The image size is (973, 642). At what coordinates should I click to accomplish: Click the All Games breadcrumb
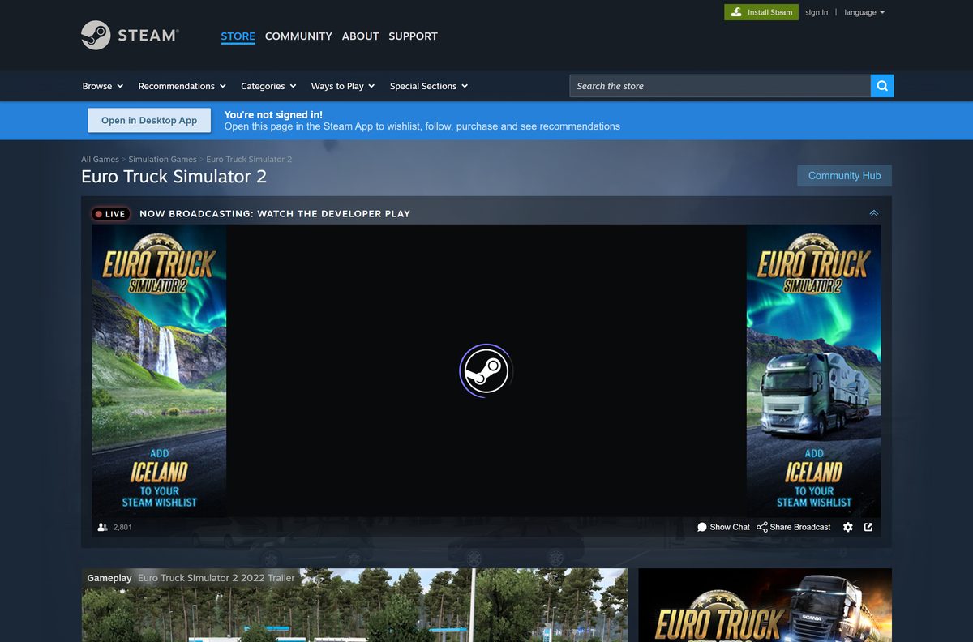[100, 160]
